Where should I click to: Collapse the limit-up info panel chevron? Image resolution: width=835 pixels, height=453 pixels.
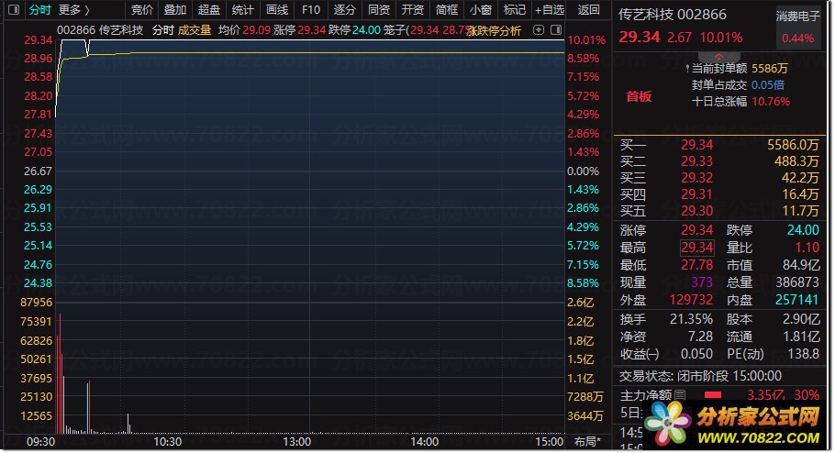click(x=718, y=57)
